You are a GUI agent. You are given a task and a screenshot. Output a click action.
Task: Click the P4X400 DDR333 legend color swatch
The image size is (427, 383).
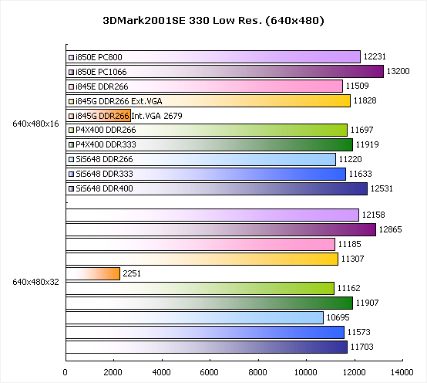pyautogui.click(x=72, y=145)
